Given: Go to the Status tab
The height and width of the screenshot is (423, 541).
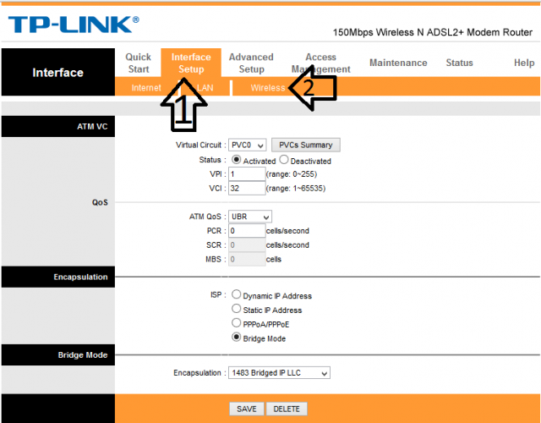Looking at the screenshot, I should coord(459,63).
